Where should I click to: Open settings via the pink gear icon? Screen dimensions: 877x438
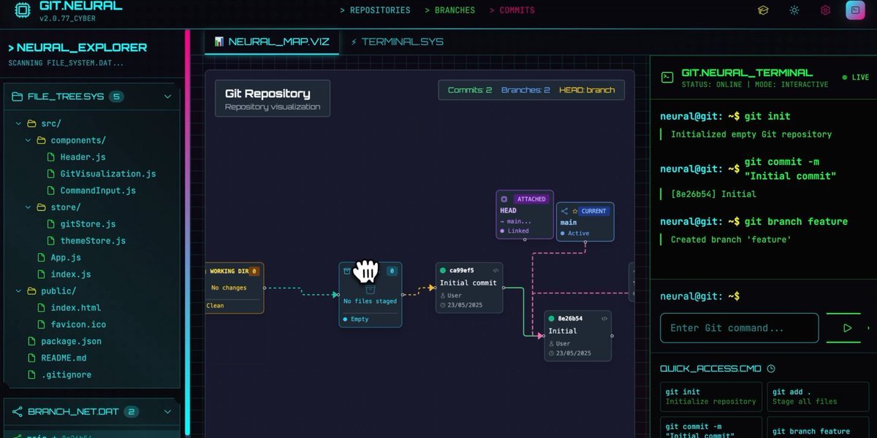[825, 10]
